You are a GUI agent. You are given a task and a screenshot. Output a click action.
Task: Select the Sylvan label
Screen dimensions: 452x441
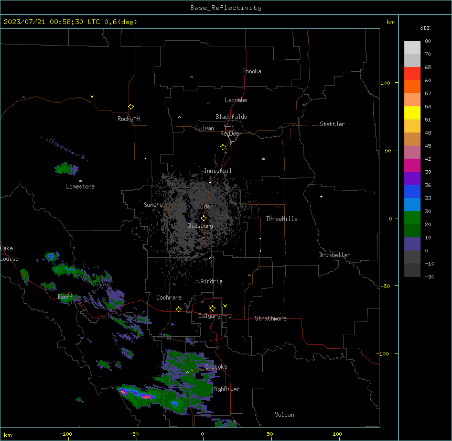point(205,128)
